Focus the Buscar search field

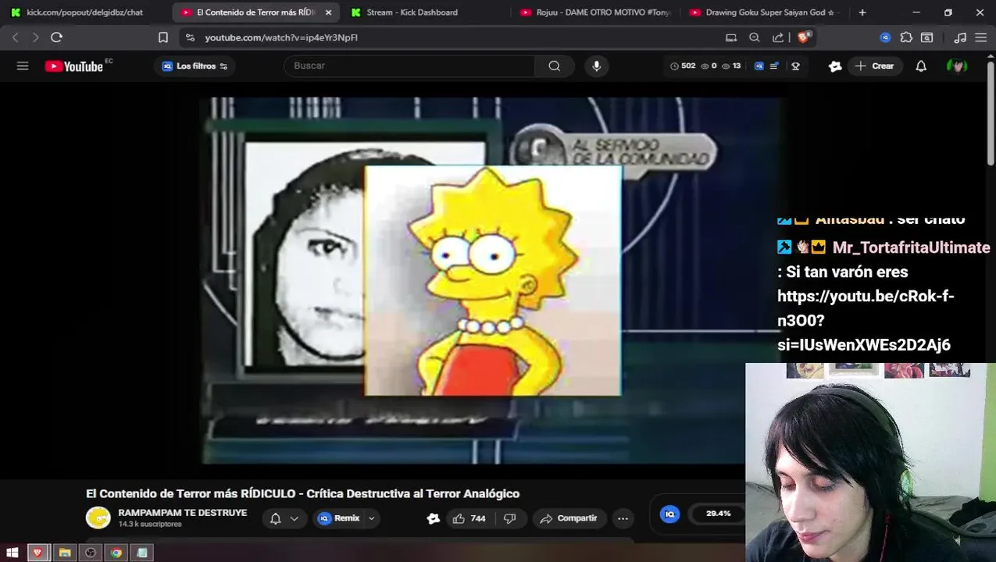409,66
